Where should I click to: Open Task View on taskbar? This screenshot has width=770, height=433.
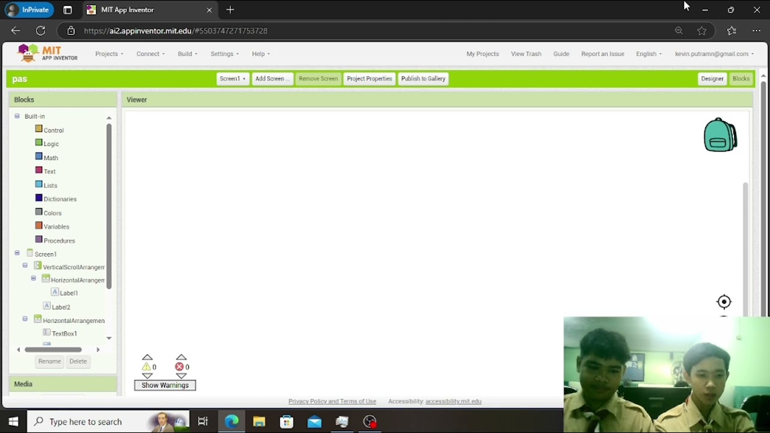pos(203,422)
